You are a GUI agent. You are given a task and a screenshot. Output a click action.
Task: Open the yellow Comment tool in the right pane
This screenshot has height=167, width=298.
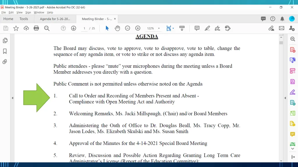coord(293,135)
